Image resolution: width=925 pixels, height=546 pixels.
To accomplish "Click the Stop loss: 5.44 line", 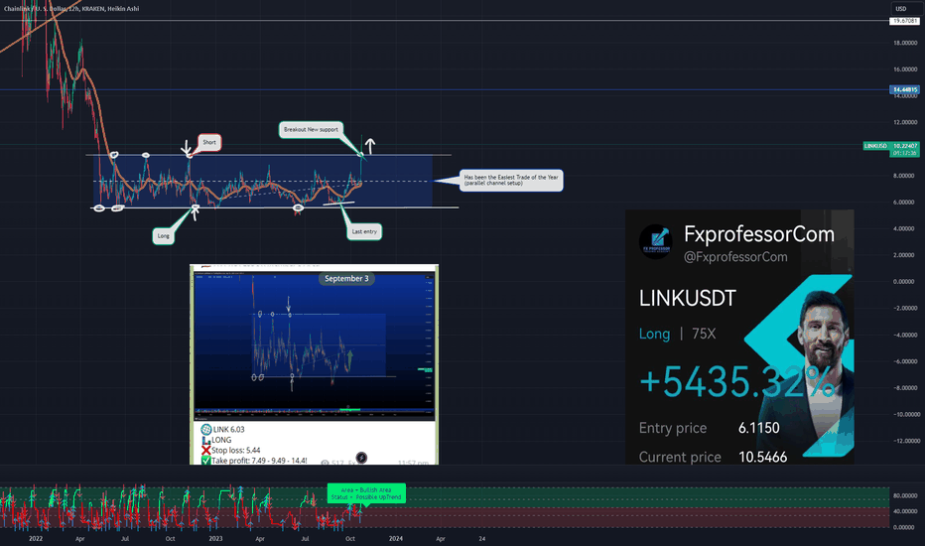I will (x=235, y=451).
